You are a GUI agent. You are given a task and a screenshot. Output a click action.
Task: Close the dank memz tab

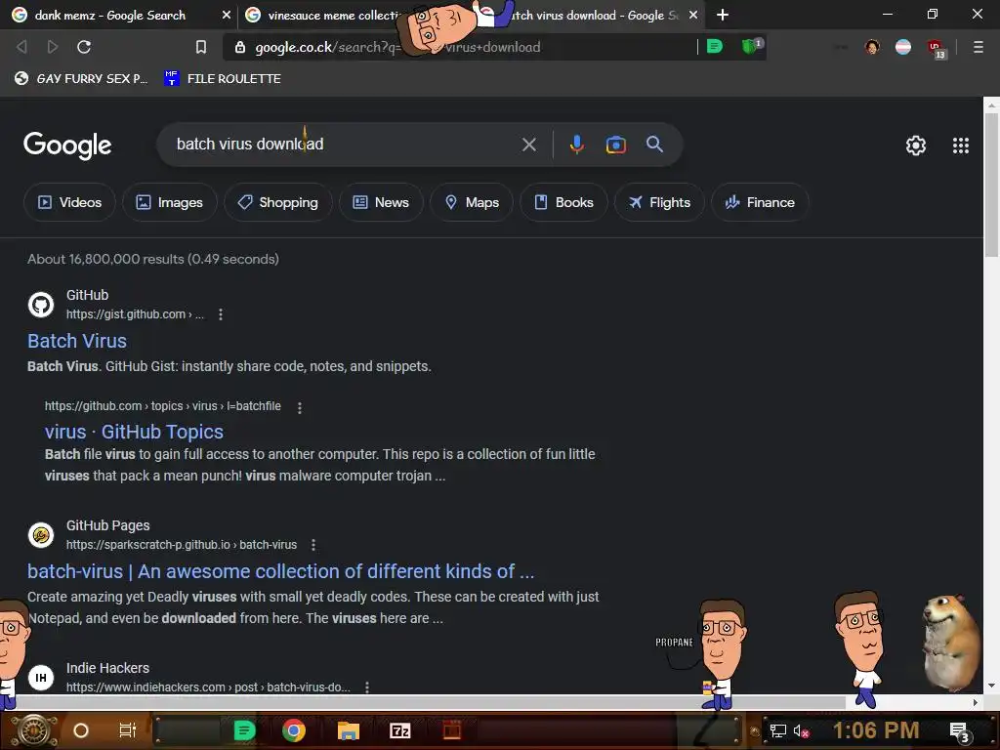(227, 15)
